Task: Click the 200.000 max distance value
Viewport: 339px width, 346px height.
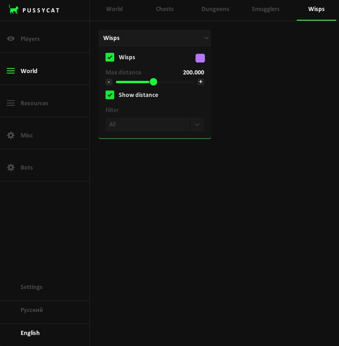Action: pyautogui.click(x=194, y=73)
